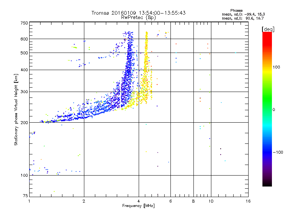This screenshot has width=292, height=219.
Task: Click the 'Frequency [MHz]' axis title
Action: [139, 206]
